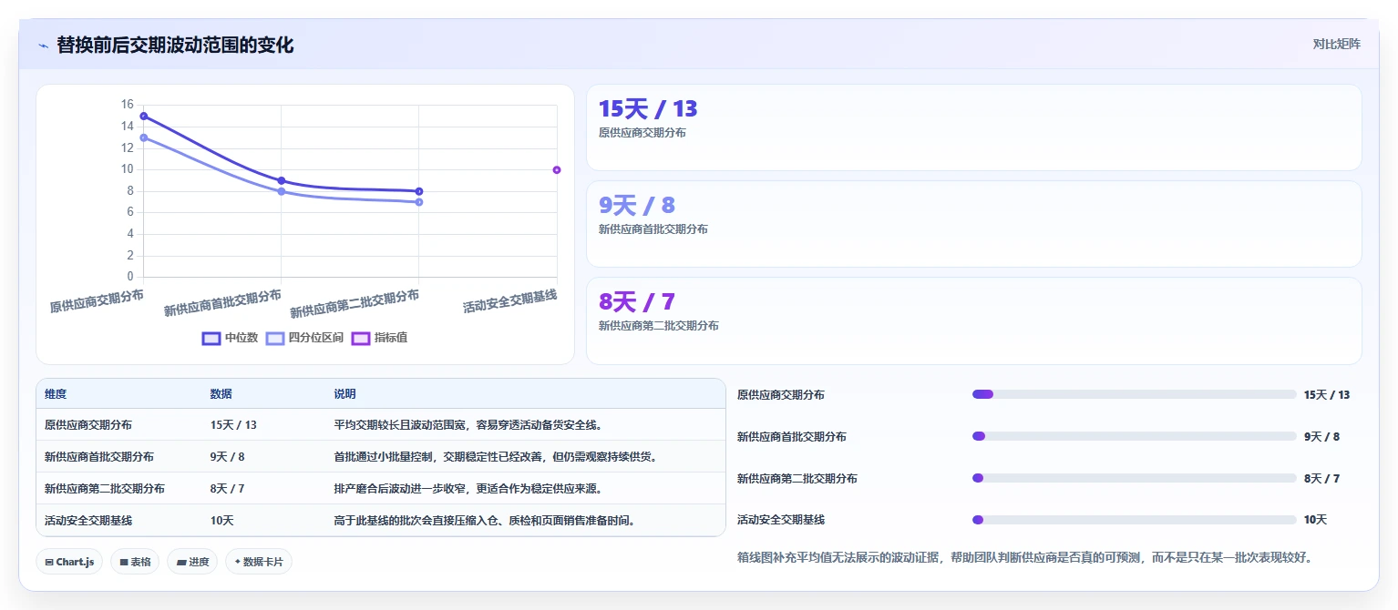Open the 对比矩阵 label in header
The height and width of the screenshot is (610, 1398).
(x=1336, y=44)
